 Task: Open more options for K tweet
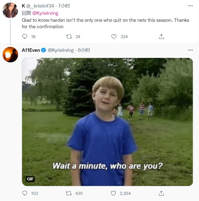pos(190,6)
